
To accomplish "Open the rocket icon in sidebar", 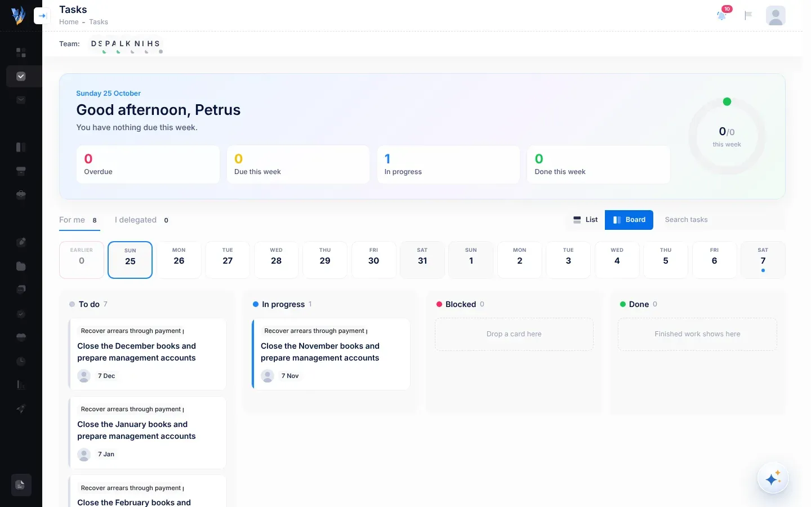I will pos(21,409).
